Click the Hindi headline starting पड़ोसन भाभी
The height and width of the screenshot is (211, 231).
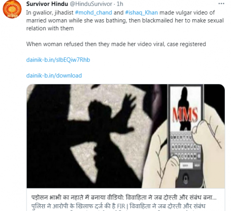point(124,198)
